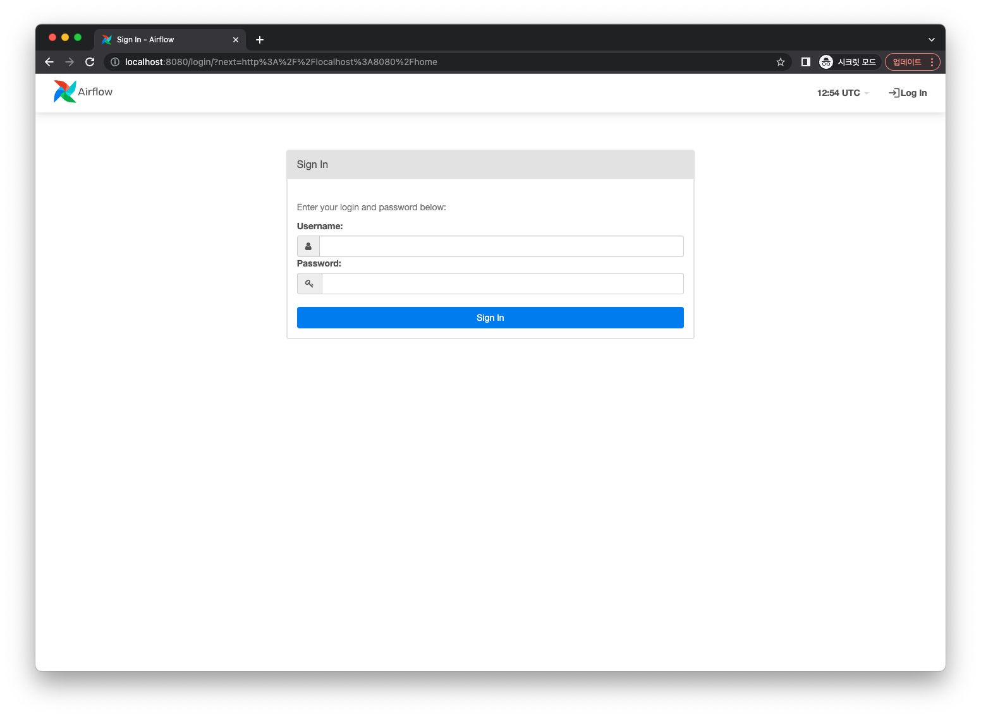The image size is (981, 718).
Task: Open a new browser tab
Action: click(260, 40)
